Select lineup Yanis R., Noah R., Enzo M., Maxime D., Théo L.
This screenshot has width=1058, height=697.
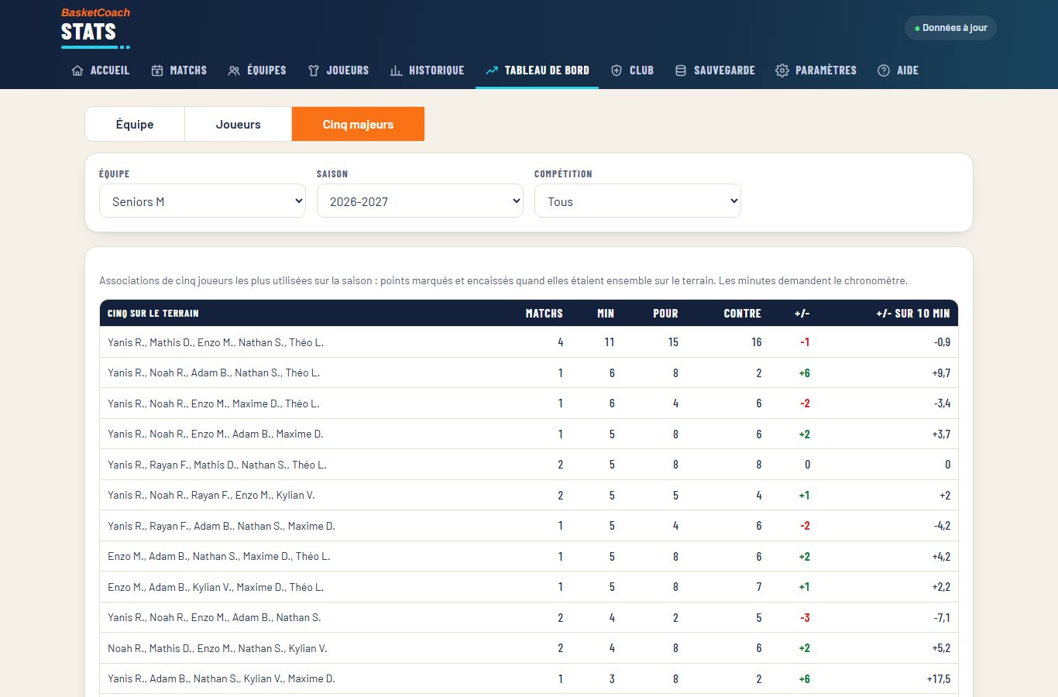pos(529,403)
